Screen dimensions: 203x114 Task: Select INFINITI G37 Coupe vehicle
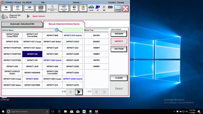click(32, 42)
